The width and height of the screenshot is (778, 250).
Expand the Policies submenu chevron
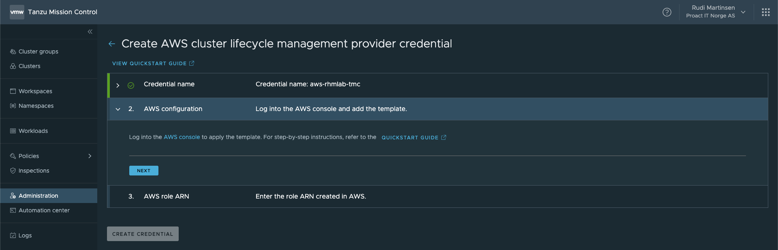tap(90, 156)
